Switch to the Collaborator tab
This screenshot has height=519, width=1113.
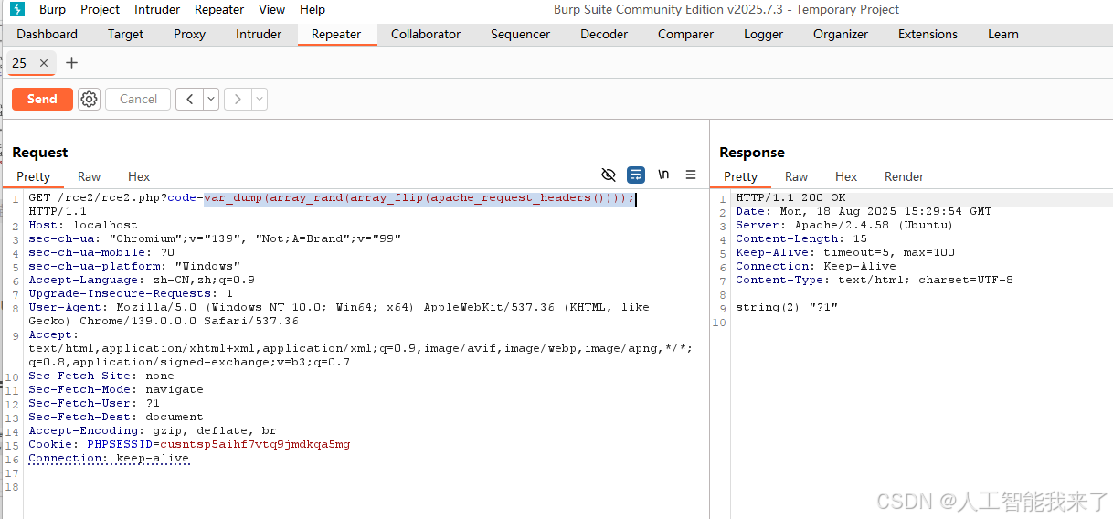pos(426,34)
